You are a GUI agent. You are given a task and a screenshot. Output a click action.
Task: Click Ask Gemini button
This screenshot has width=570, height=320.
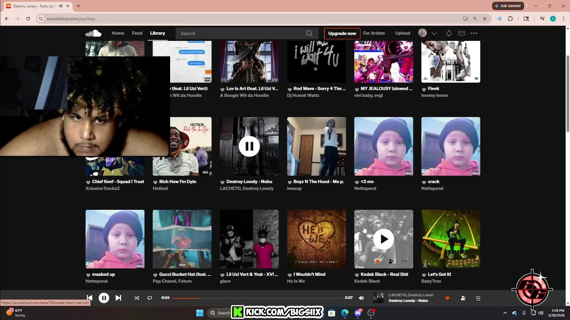pyautogui.click(x=508, y=6)
